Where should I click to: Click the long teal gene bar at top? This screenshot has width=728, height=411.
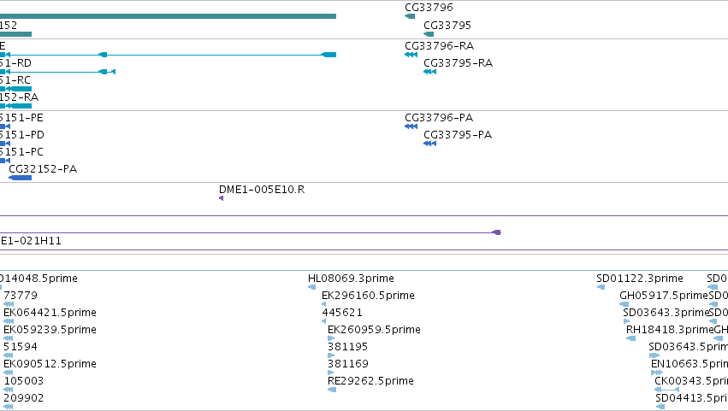168,16
